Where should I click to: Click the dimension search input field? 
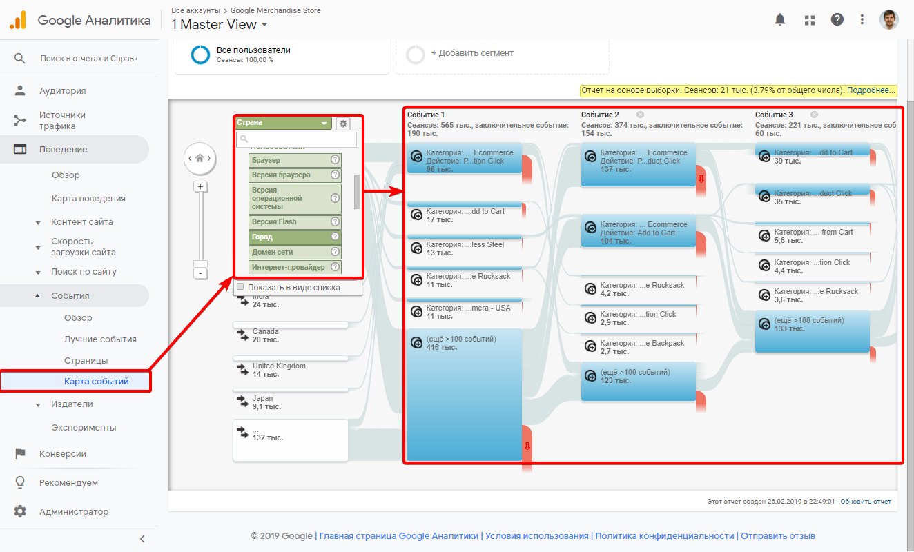(x=297, y=140)
